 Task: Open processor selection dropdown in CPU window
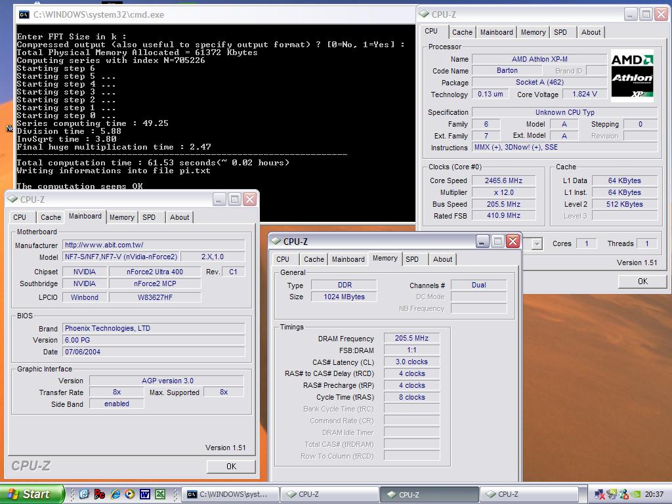pos(537,244)
